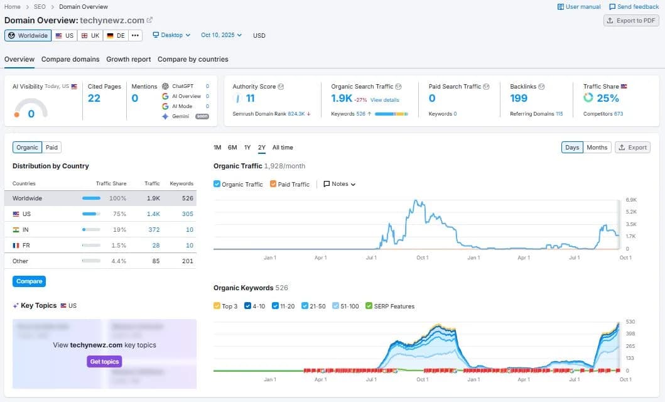Click the SEO breadcrumb link
This screenshot has height=402, width=665.
[40, 7]
